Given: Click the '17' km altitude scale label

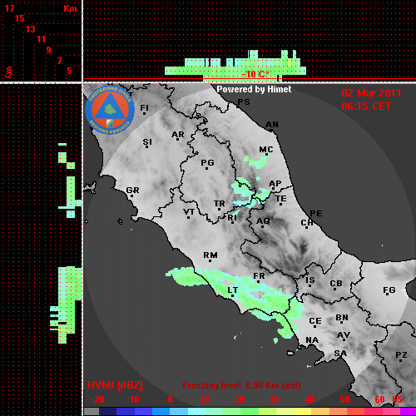Looking at the screenshot, I should [9, 8].
